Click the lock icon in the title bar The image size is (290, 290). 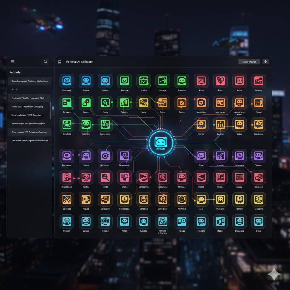(x=59, y=61)
